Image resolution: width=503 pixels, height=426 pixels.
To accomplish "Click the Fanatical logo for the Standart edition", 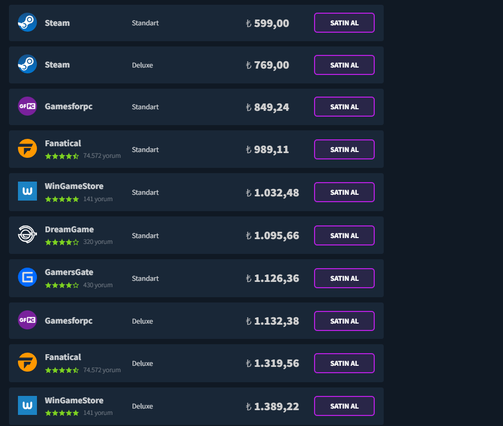I will click(x=27, y=149).
